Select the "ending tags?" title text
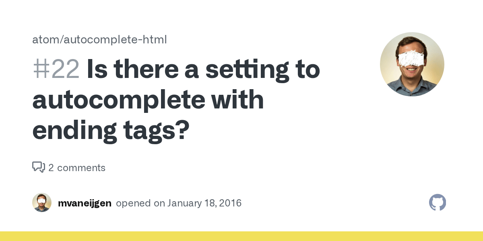483x241 pixels. pyautogui.click(x=111, y=131)
